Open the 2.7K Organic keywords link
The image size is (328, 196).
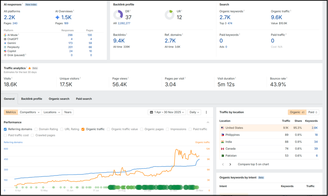point(225,17)
